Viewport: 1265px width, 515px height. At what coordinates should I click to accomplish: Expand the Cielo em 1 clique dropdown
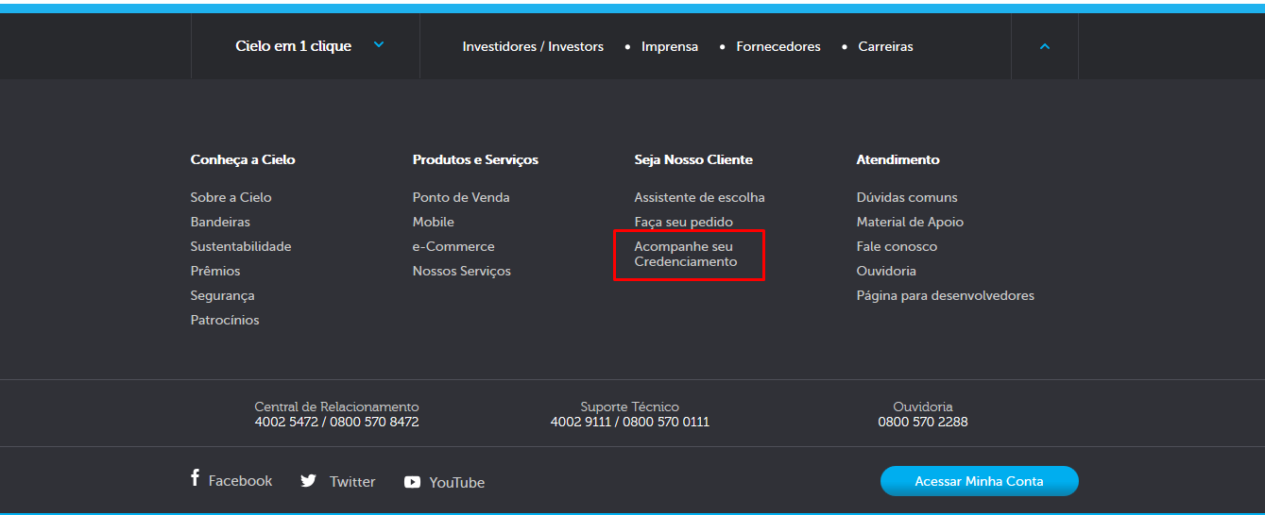305,46
